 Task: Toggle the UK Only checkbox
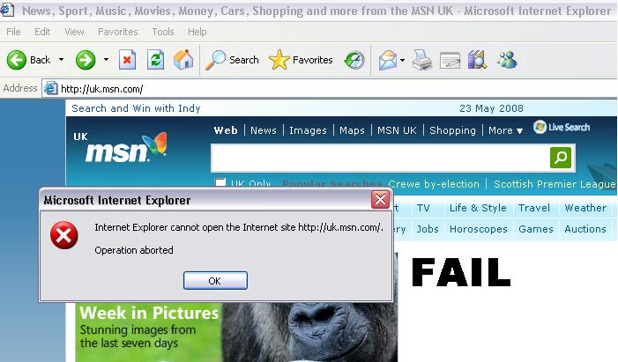point(220,183)
